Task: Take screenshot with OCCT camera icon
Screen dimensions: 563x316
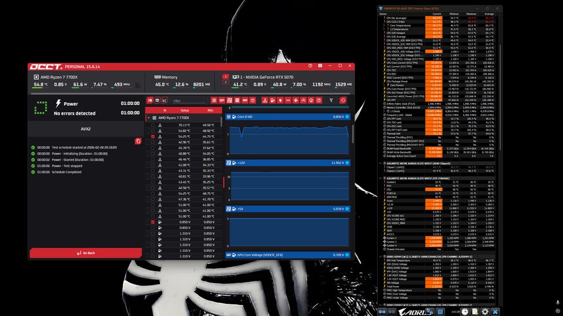Action: [x=320, y=66]
